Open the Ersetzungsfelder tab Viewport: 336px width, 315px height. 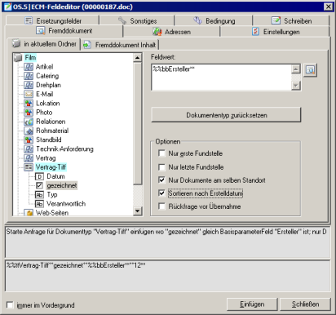click(x=53, y=20)
